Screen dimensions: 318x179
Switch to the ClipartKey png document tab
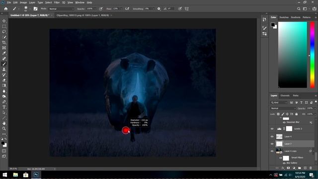[83, 15]
